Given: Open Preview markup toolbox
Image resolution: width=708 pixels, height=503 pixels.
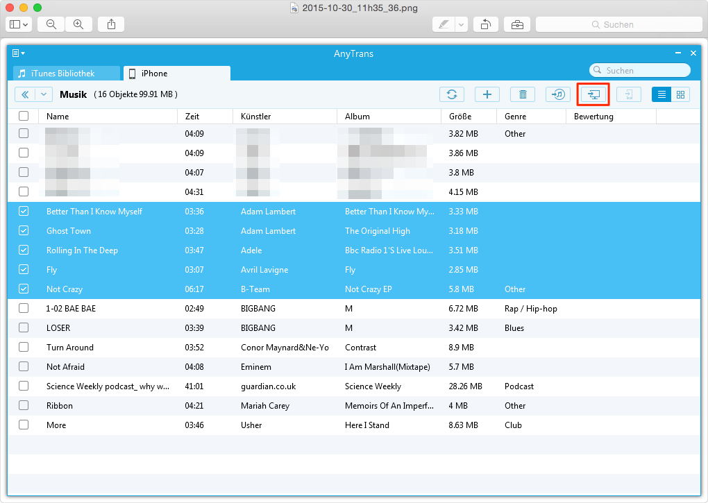Looking at the screenshot, I should tap(517, 24).
